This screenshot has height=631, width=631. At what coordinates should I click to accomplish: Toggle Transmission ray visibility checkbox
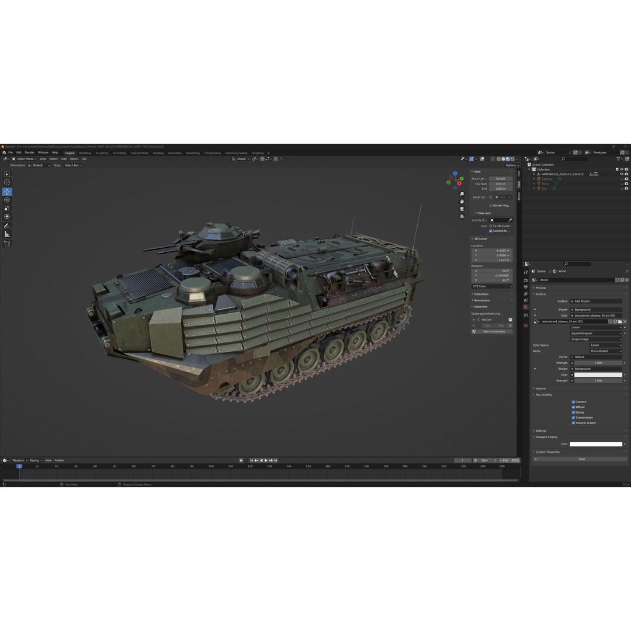tap(573, 417)
